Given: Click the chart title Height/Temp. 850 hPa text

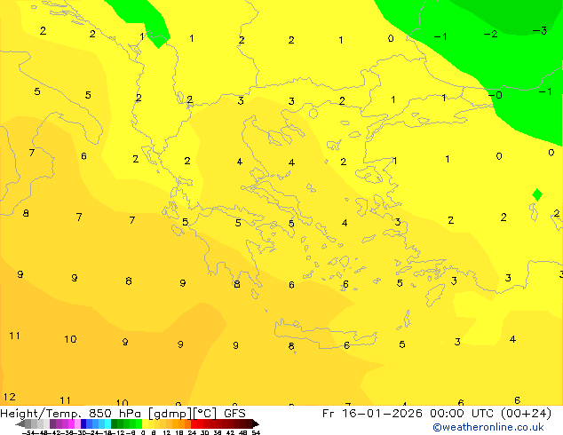Looking at the screenshot, I should (x=71, y=413).
